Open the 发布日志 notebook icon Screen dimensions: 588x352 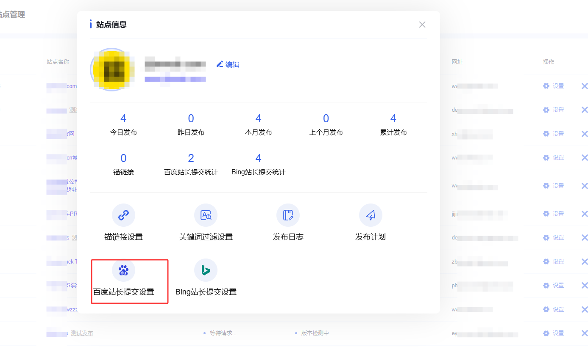288,215
